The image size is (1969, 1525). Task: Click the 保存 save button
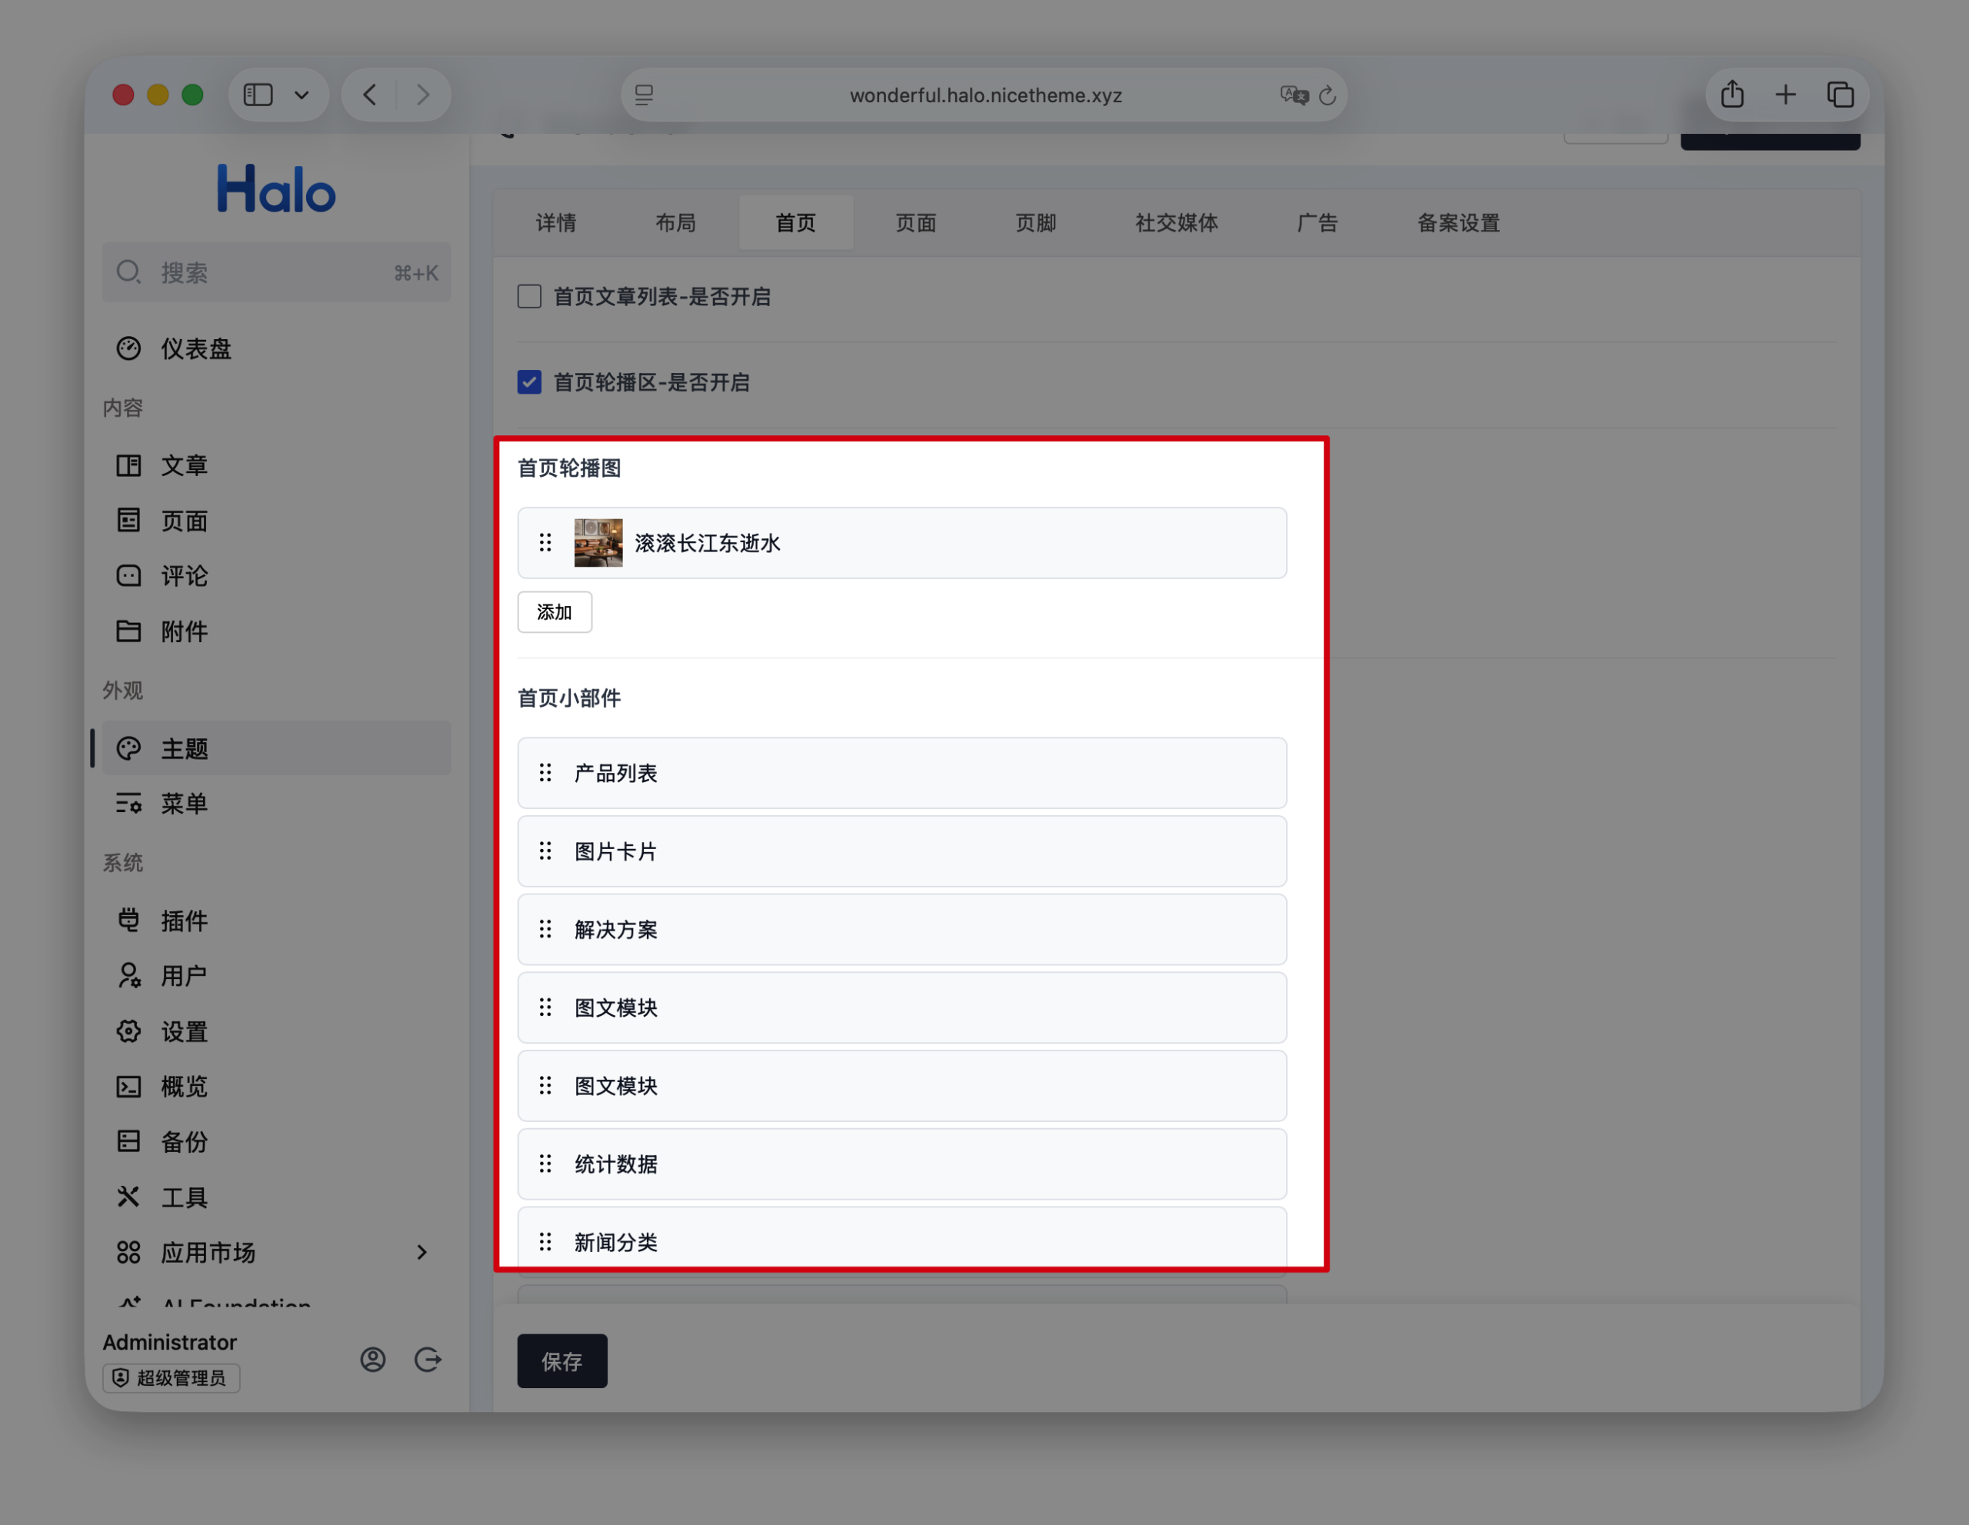pyautogui.click(x=561, y=1361)
